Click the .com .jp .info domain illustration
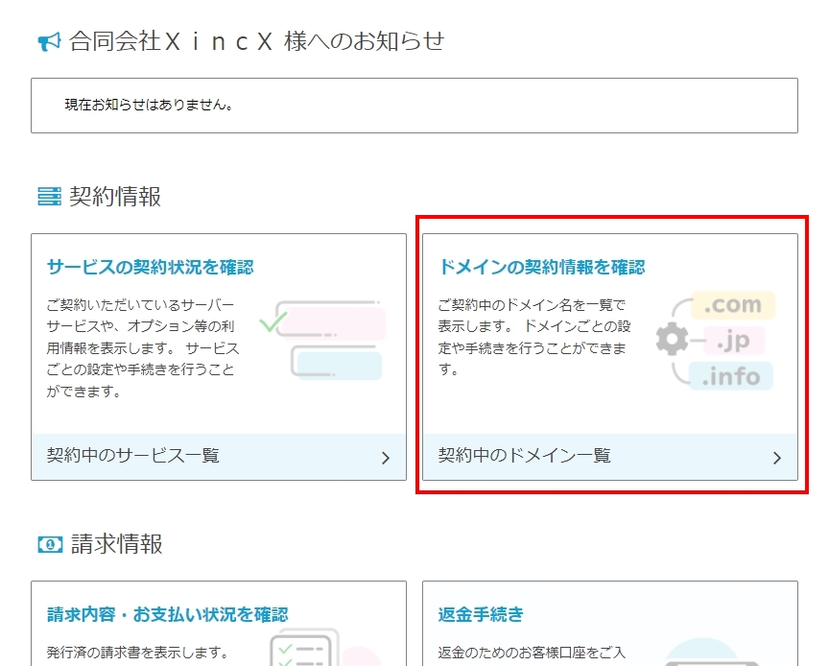This screenshot has width=829, height=666. click(x=716, y=340)
